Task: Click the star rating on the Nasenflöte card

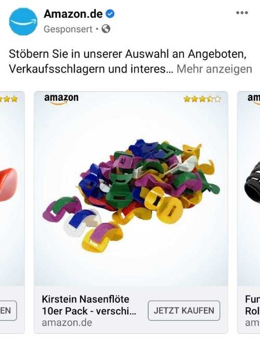Action: 202,99
